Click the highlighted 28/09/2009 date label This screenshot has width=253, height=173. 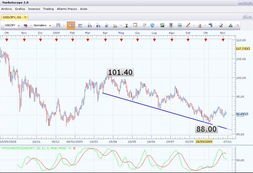click(x=204, y=142)
